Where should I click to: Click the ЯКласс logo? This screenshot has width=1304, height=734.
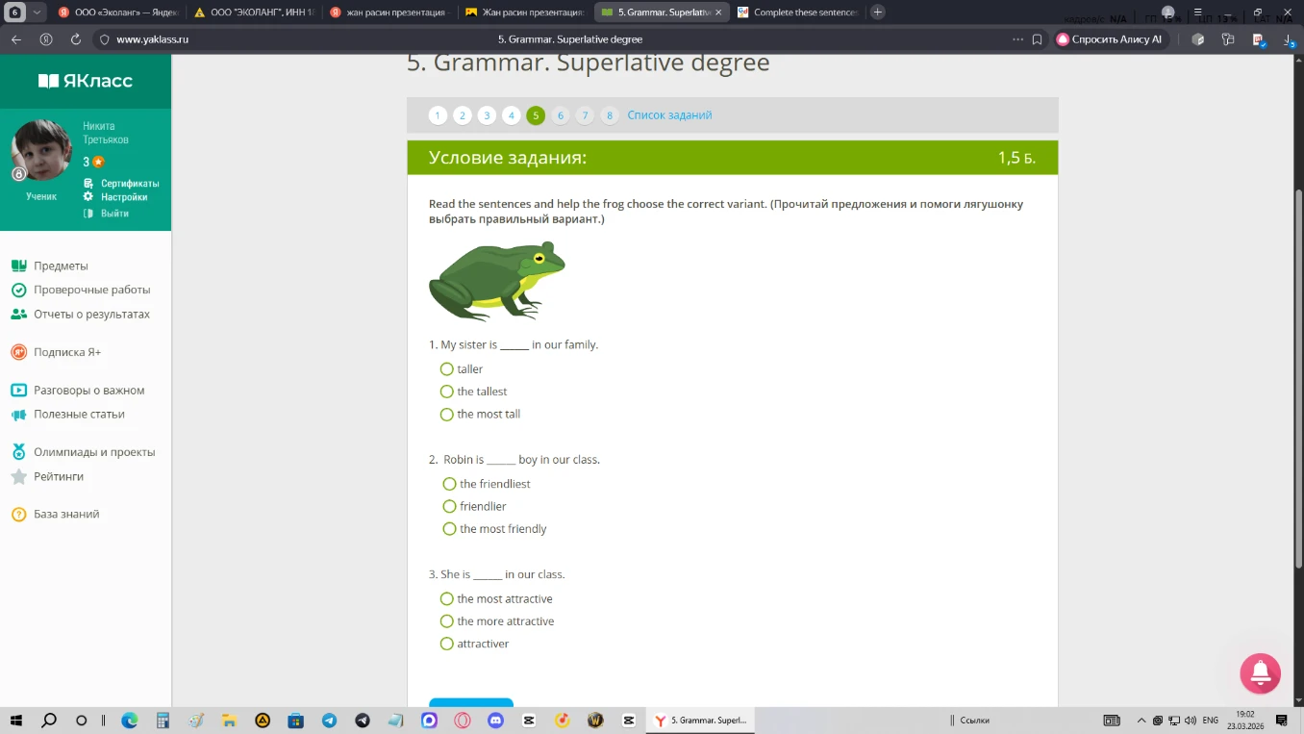(86, 81)
